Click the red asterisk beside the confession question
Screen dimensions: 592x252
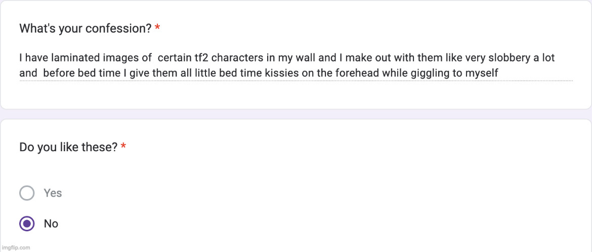tap(157, 29)
